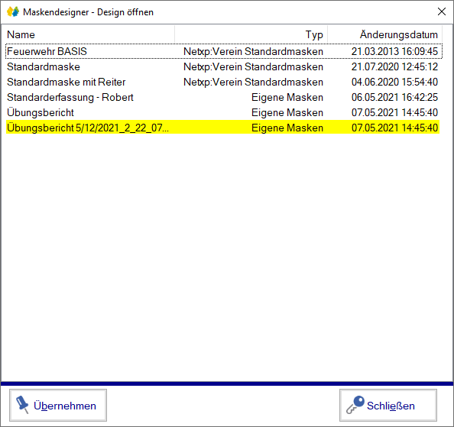Click date 21.07.2020 12:45:12
The height and width of the screenshot is (427, 454).
point(394,66)
